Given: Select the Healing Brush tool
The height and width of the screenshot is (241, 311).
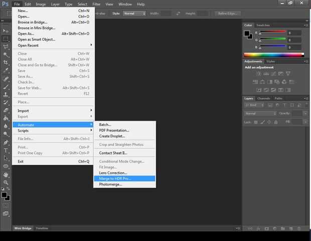Looking at the screenshot, I should click(x=6, y=78).
